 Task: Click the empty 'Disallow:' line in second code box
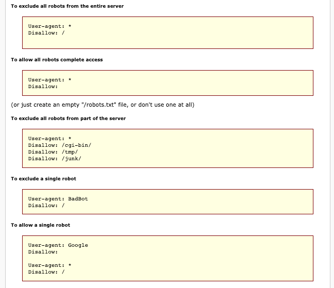pos(43,87)
